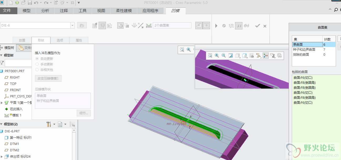This screenshot has height=160, width=341.
Task: Click the coordinate system placement icon
Action: pyautogui.click(x=110, y=25)
